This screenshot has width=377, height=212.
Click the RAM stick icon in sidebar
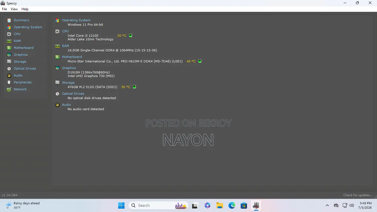[9, 41]
